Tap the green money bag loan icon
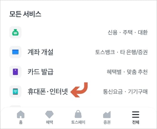 (x=15, y=32)
